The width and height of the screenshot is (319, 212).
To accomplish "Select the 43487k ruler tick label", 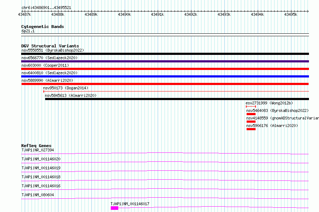I will click(24, 14).
